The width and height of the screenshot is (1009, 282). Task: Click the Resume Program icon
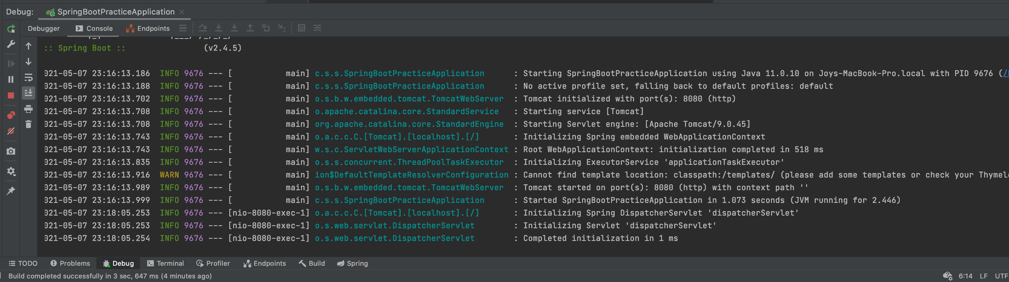point(11,64)
